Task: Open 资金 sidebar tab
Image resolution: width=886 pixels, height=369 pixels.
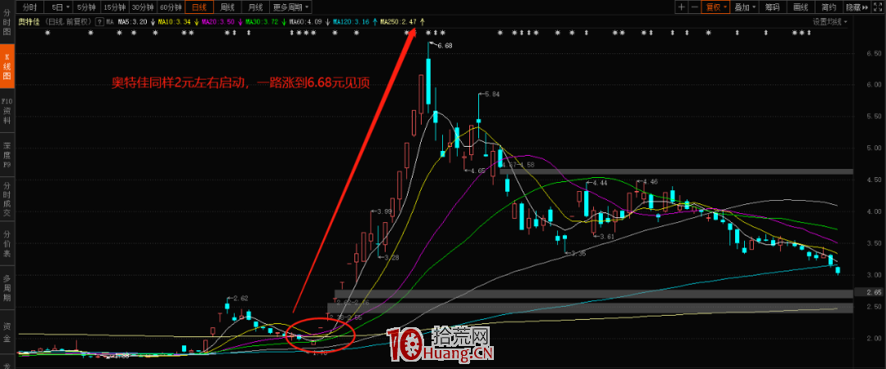Action: (7, 330)
